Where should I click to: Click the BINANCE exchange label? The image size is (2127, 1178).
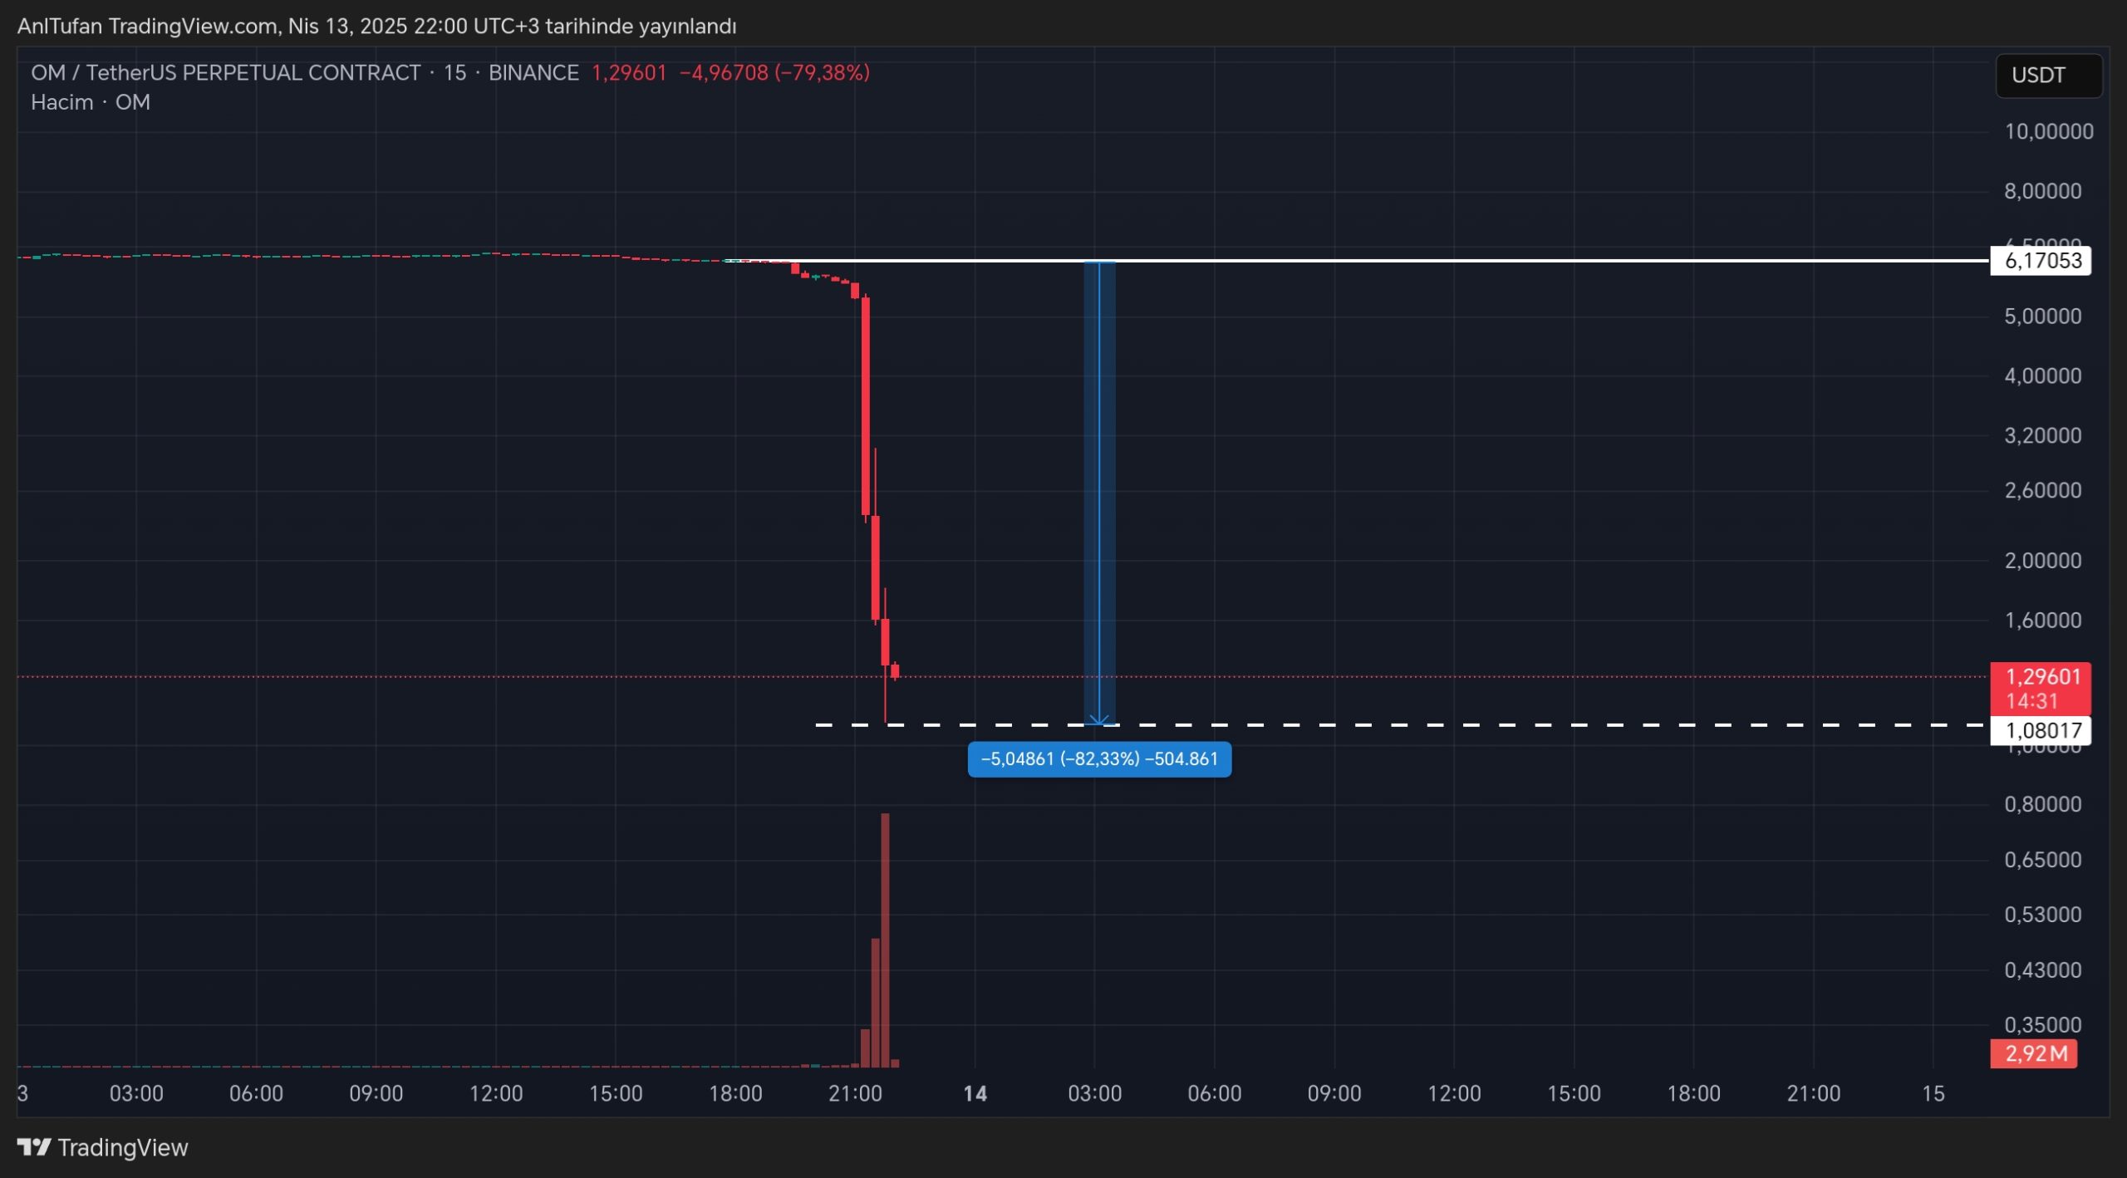coord(533,73)
